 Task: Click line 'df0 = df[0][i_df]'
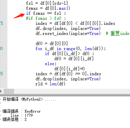(x=74, y=58)
